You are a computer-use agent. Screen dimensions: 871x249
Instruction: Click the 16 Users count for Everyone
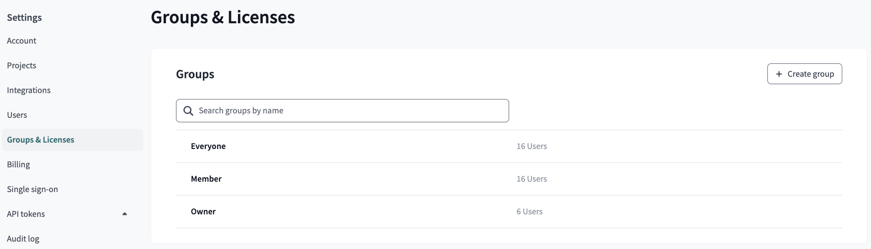531,147
